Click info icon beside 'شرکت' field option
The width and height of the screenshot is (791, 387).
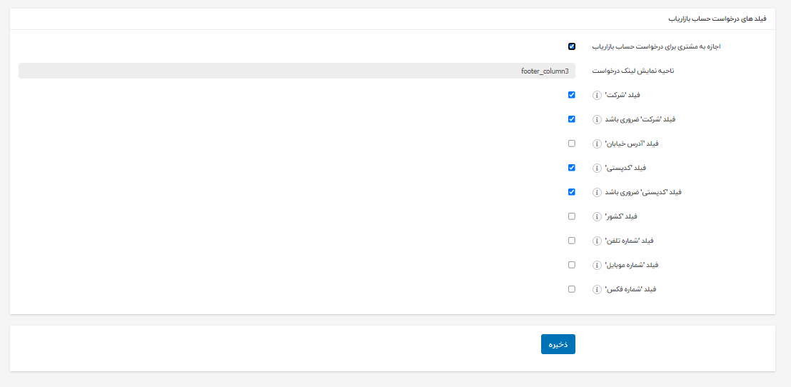pos(598,95)
